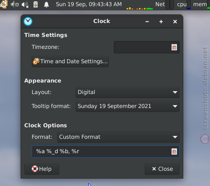The image size is (210, 186).
Task: Click the panel clock showing Sun 19 Sep
Action: [x=89, y=5]
